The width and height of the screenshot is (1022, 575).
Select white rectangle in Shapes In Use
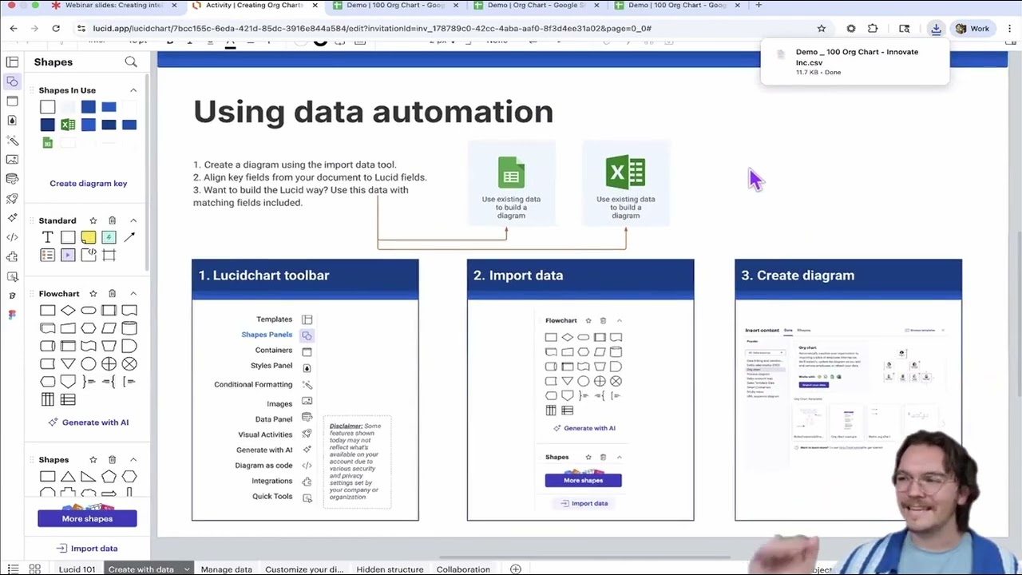[47, 107]
